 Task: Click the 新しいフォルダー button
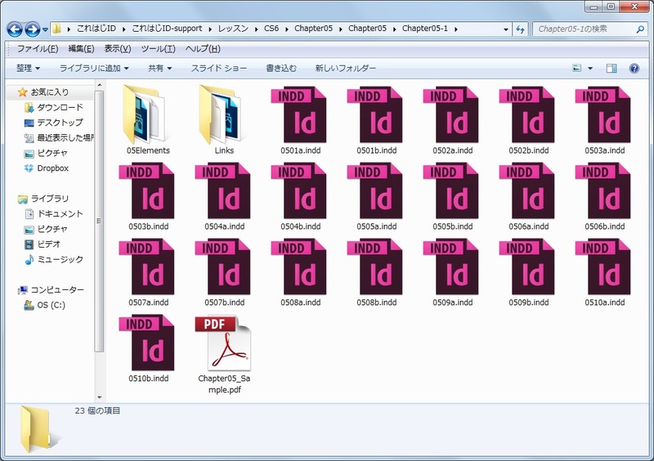[x=345, y=68]
